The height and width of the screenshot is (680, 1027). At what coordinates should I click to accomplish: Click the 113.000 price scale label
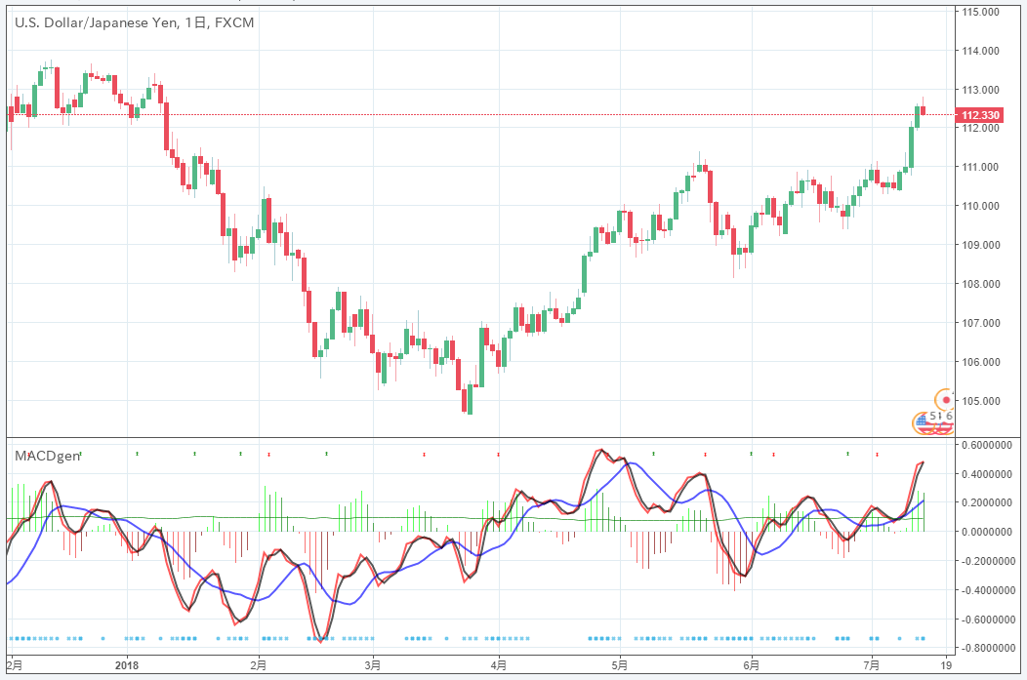point(980,90)
